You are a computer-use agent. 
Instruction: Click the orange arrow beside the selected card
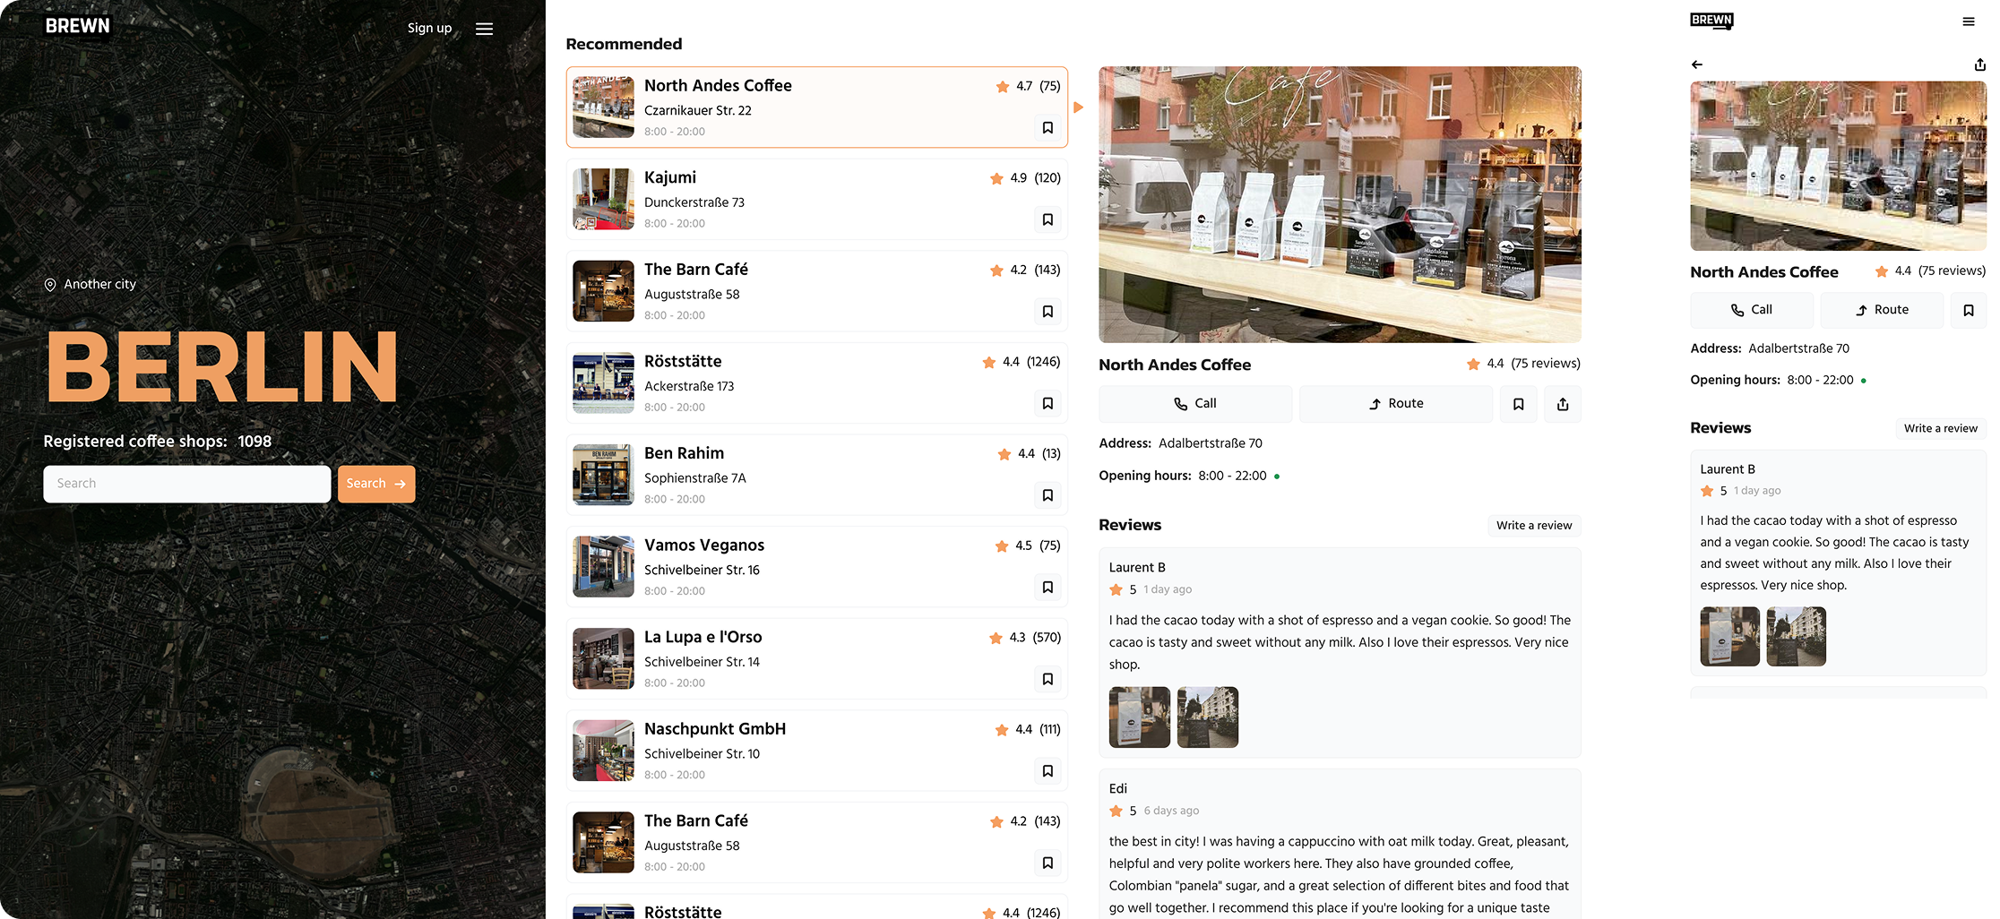pyautogui.click(x=1079, y=107)
